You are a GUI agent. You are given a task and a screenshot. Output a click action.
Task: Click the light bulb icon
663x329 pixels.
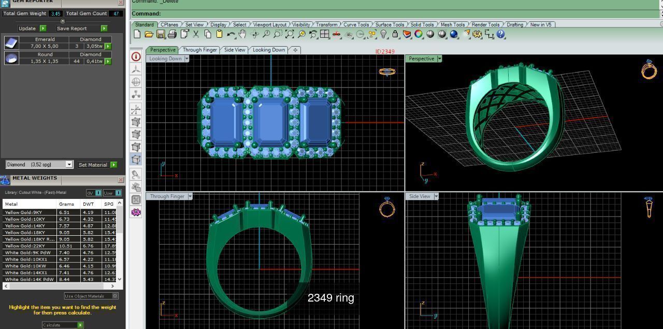pos(384,34)
